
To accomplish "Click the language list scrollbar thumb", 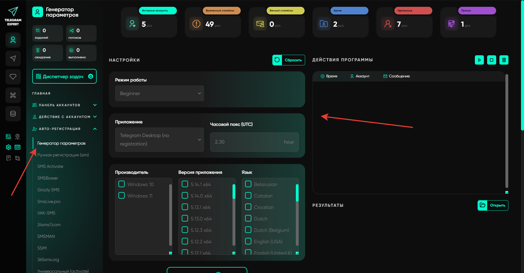I will [x=297, y=193].
